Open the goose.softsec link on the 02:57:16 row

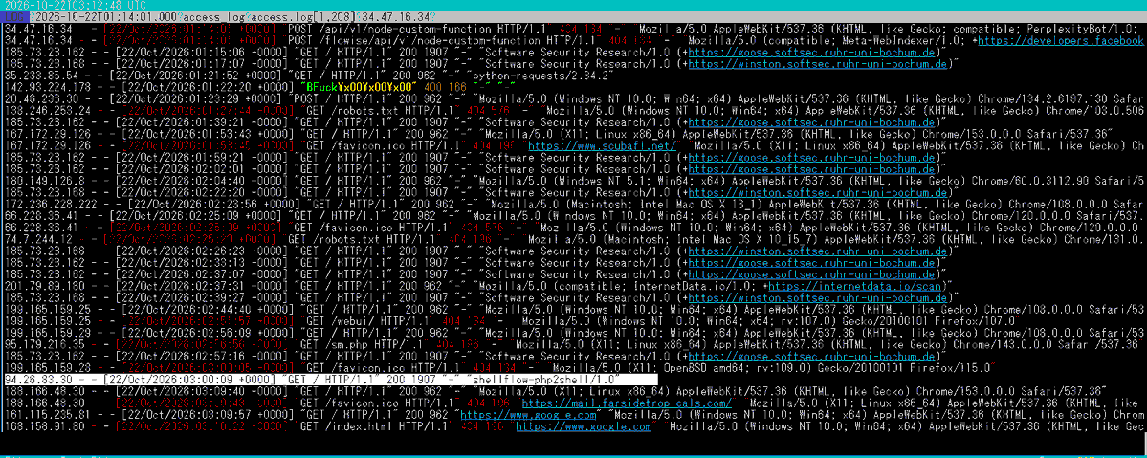tap(813, 357)
